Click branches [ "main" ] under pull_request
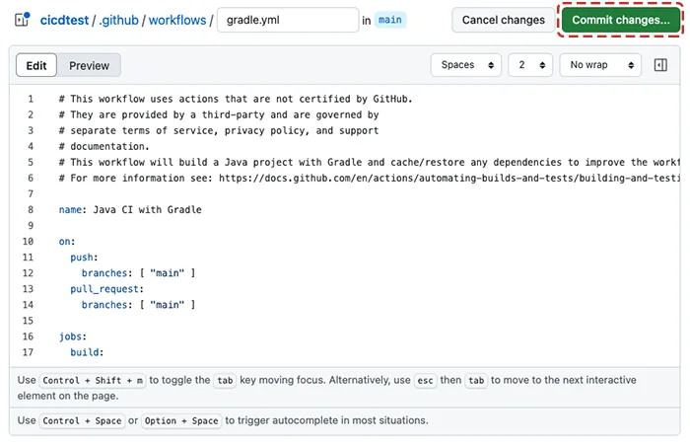Image resolution: width=690 pixels, height=446 pixels. click(139, 305)
